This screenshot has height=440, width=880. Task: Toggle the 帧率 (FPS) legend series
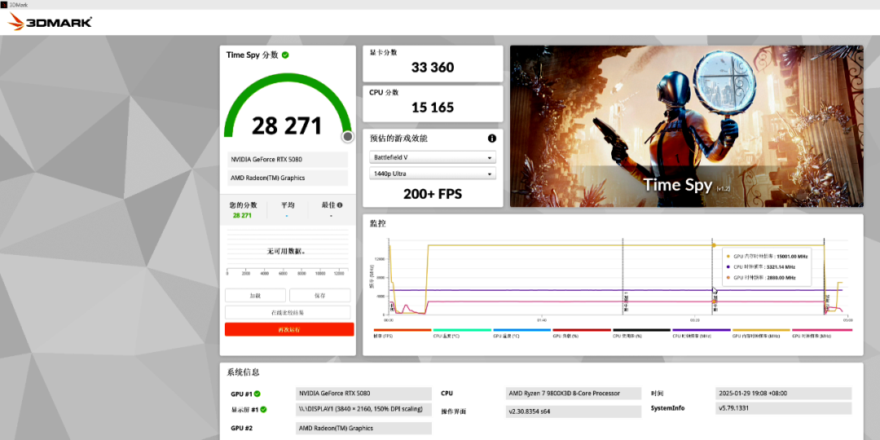[403, 332]
